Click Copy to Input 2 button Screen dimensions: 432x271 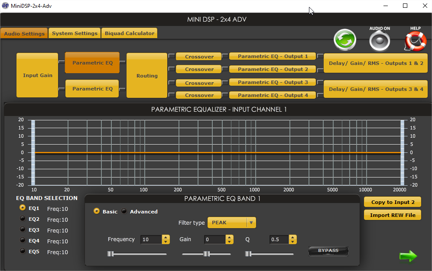393,202
